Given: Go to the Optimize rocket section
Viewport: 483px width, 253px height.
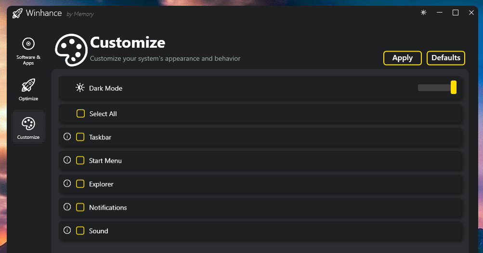Looking at the screenshot, I should pos(28,89).
